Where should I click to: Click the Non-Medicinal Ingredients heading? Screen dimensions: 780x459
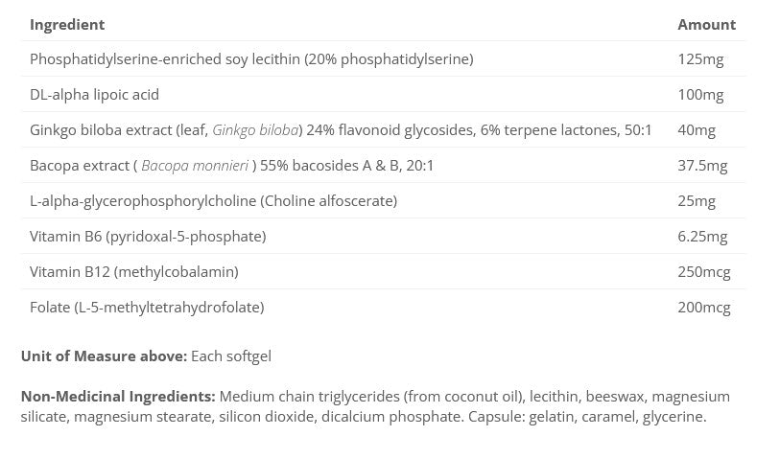(118, 397)
